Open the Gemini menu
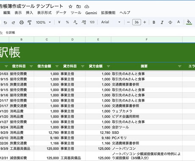Image resolution: width=195 pixels, height=161 pixels. pos(91,13)
